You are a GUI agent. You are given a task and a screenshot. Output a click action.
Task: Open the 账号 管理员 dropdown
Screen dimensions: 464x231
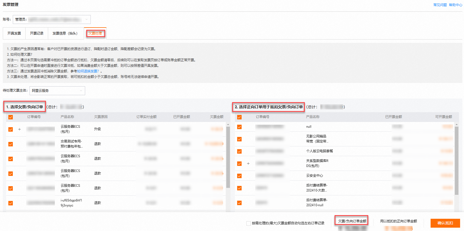[x=52, y=19]
